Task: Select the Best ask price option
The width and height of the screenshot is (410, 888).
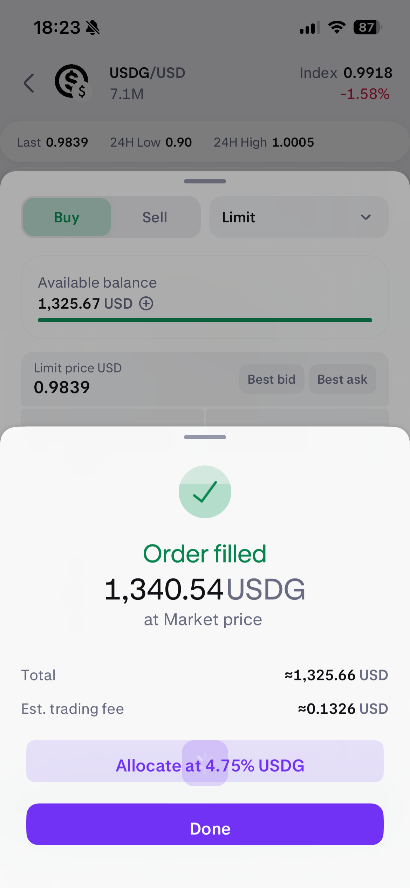Action: tap(342, 379)
